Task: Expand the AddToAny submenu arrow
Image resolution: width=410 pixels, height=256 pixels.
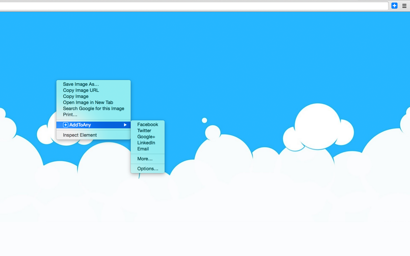Action: pos(125,125)
